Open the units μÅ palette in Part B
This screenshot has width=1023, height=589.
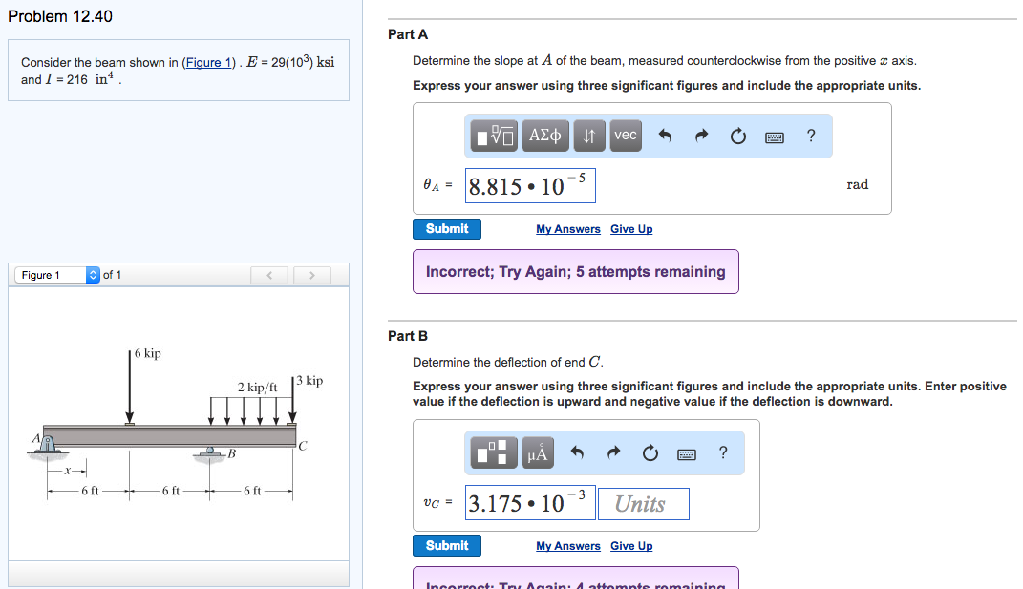coord(536,452)
